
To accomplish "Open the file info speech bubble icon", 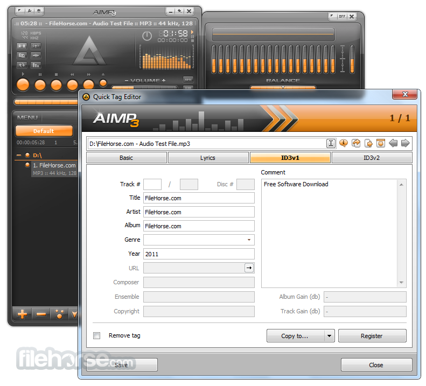I will pyautogui.click(x=344, y=143).
